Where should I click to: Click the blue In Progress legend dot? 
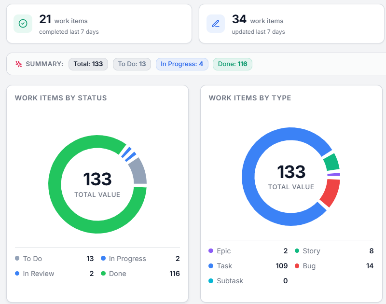tap(103, 258)
